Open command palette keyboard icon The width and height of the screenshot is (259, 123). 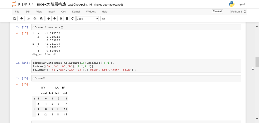coord(104,19)
